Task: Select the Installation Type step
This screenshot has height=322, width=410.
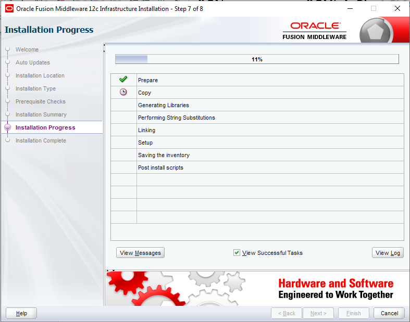Action: pos(35,88)
